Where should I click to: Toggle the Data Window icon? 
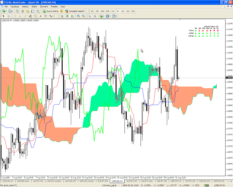coord(23,11)
